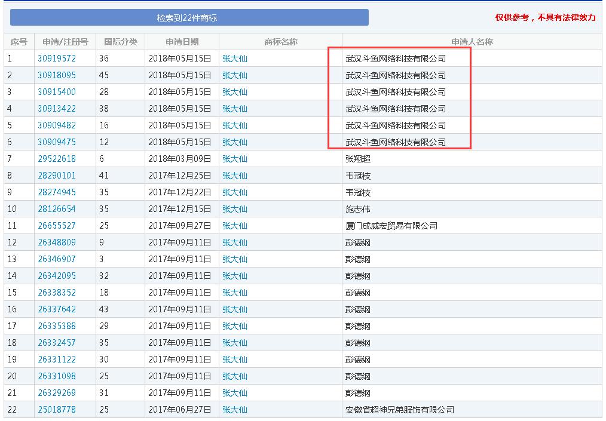Open 张大仙 trademark link in row 25018778
606x421 pixels.
235,410
